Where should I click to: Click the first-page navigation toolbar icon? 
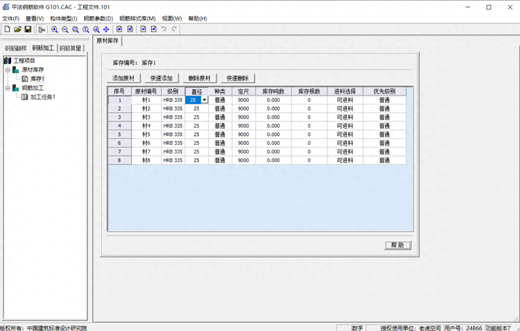(x=119, y=29)
